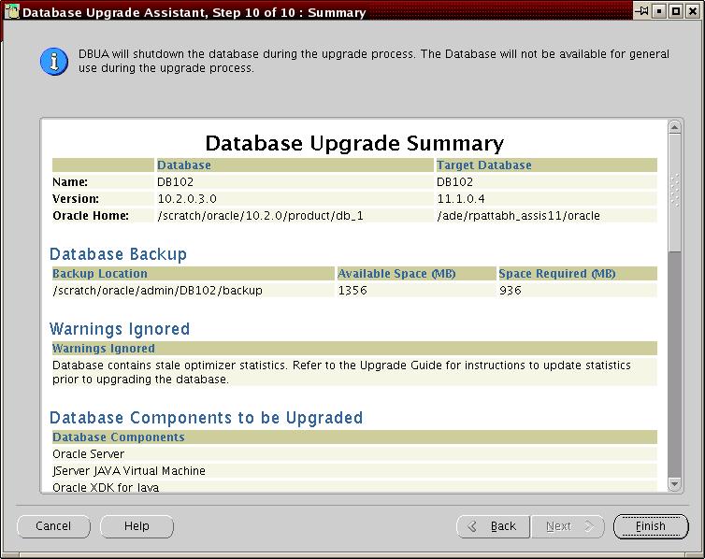Viewport: 705px width, 559px height.
Task: Click the Database Upgrade Summary heading
Action: (x=353, y=143)
